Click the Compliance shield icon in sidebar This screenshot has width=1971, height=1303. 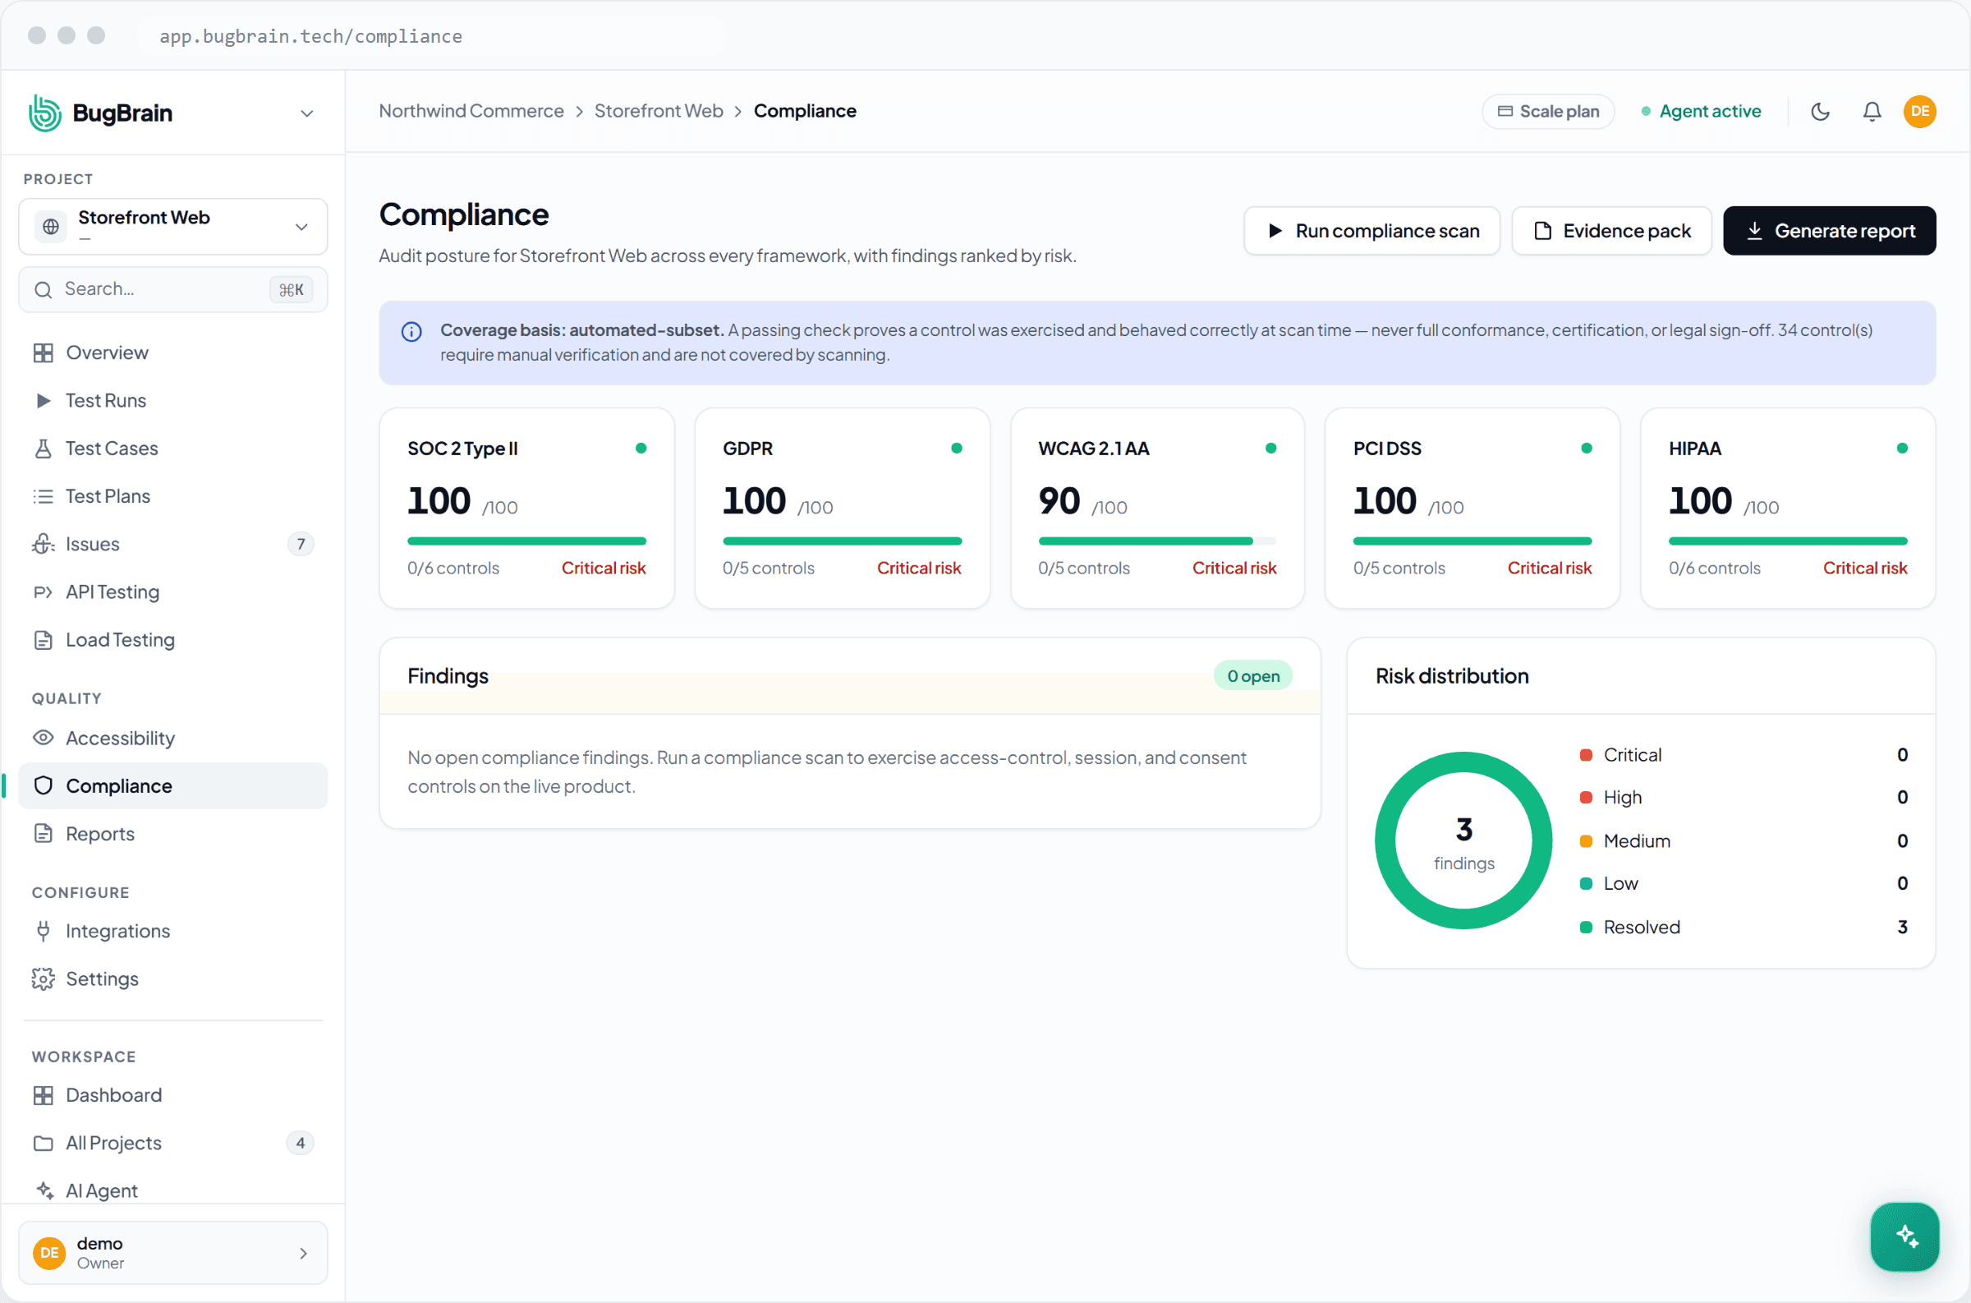(x=44, y=785)
